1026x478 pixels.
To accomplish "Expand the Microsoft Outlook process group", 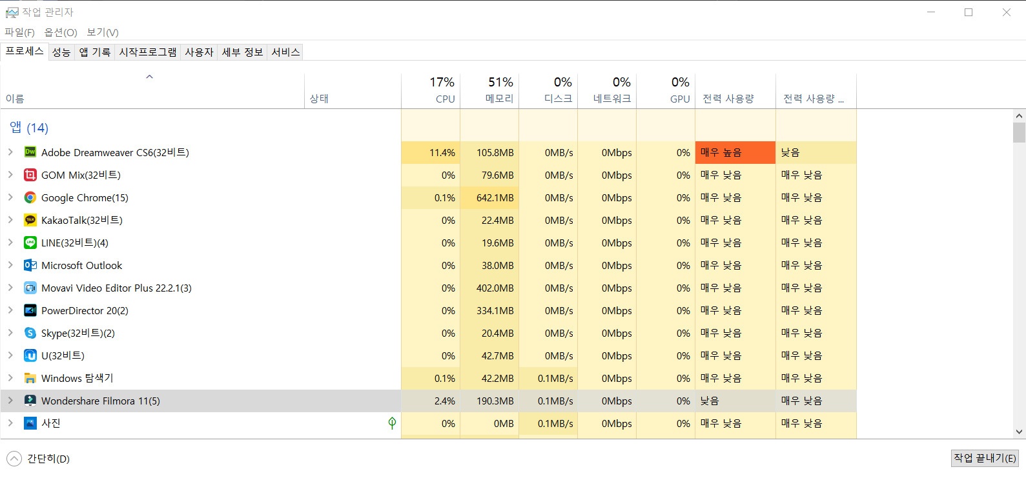I will [10, 265].
